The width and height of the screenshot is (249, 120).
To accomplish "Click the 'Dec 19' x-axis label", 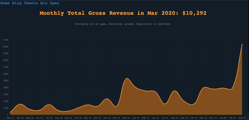I will [x=213, y=118].
